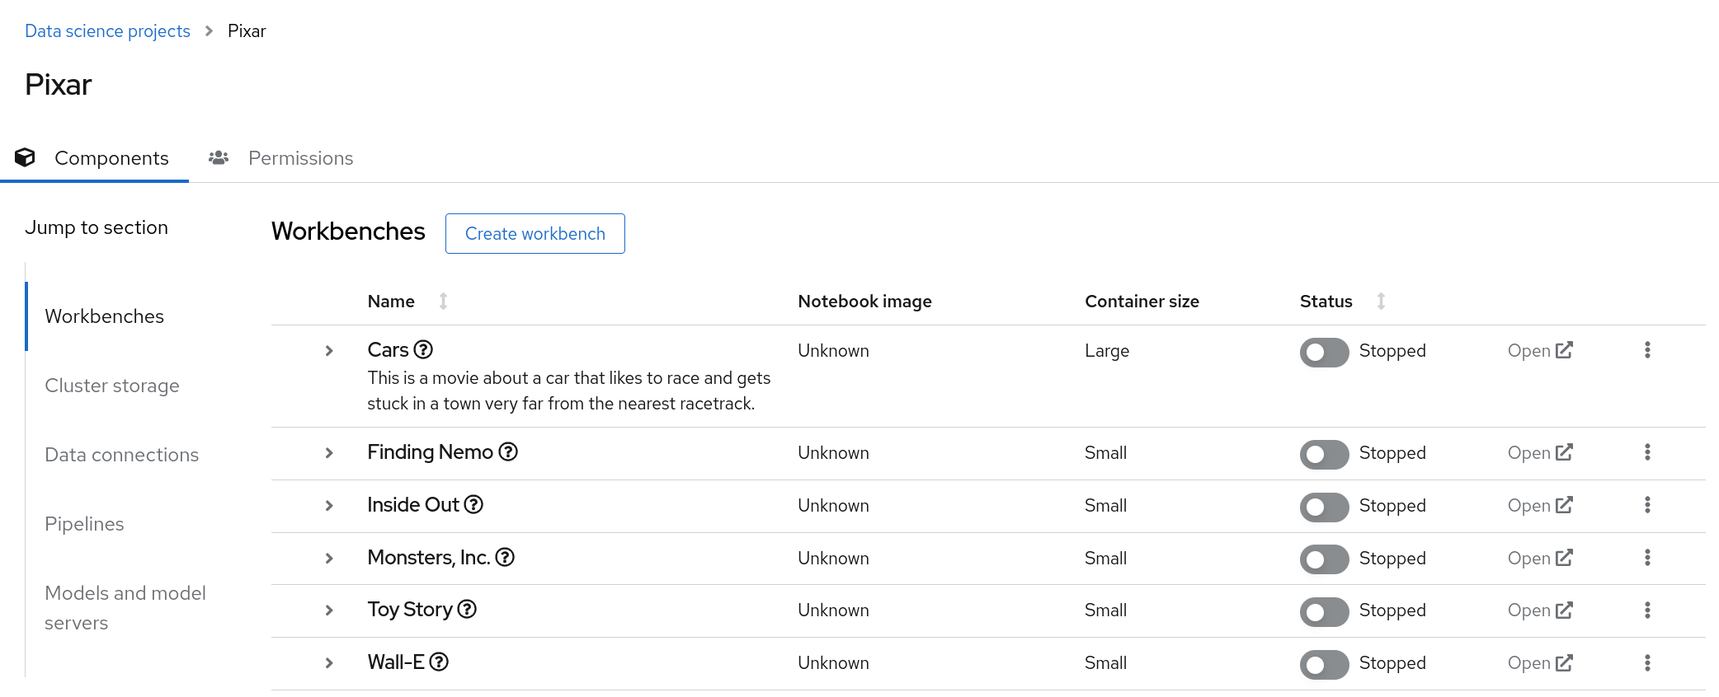Click the help icon next to Wall-E
Screen dimensions: 1719x697
tap(439, 662)
